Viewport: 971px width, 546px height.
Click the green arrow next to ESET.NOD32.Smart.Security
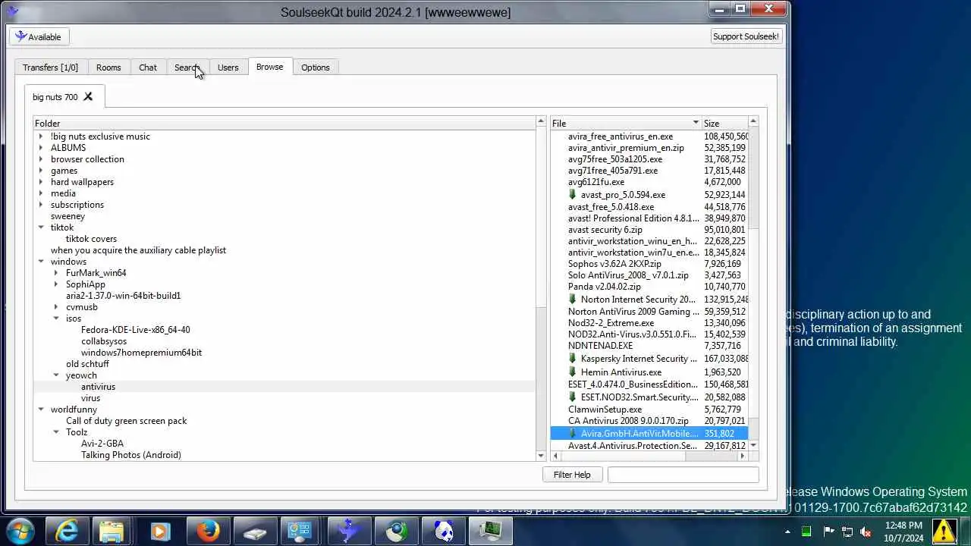click(573, 397)
